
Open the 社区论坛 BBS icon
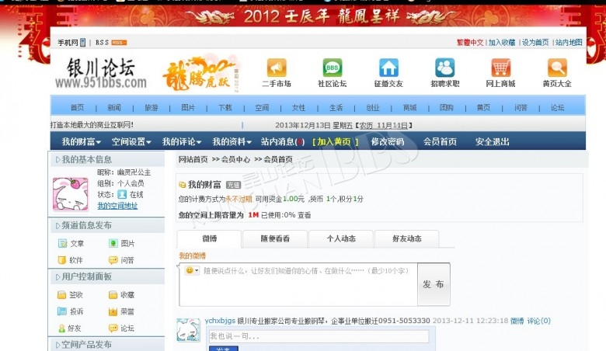click(333, 68)
